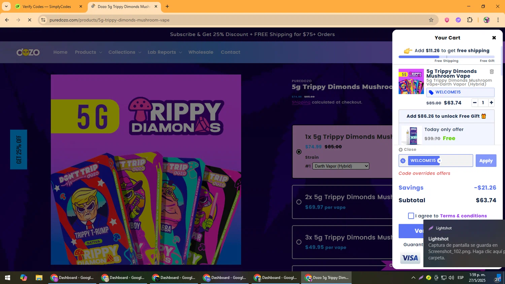505x284 pixels.
Task: Open the Darth Vapor (Hybrid) strain dropdown
Action: click(x=341, y=166)
